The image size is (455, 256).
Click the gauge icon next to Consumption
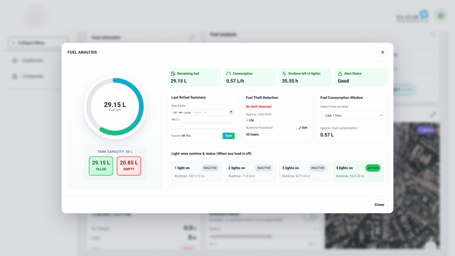(x=228, y=73)
